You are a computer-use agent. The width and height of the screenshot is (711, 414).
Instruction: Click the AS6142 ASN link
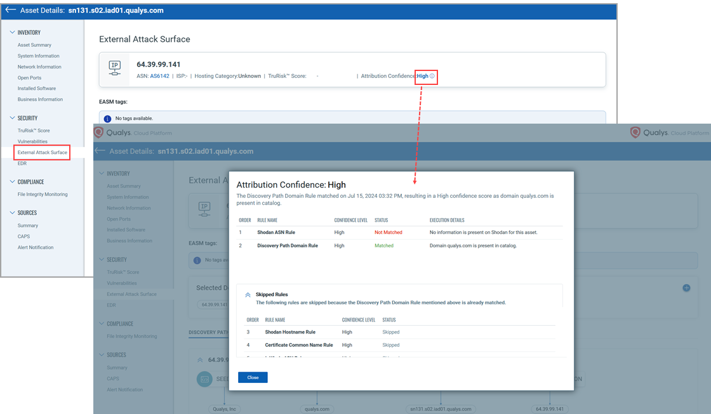(x=159, y=76)
